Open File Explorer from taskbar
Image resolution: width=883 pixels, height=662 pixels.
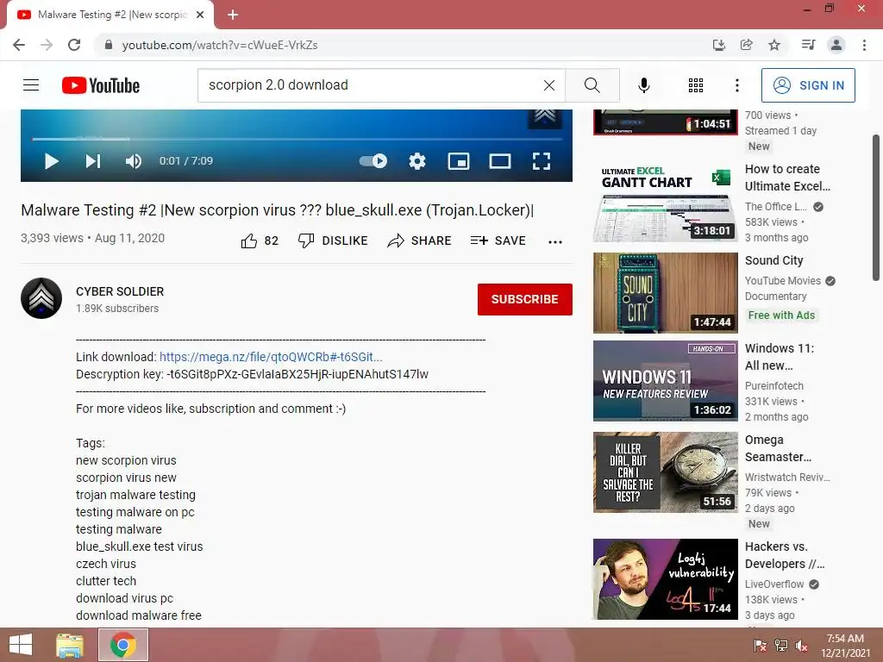pyautogui.click(x=70, y=645)
